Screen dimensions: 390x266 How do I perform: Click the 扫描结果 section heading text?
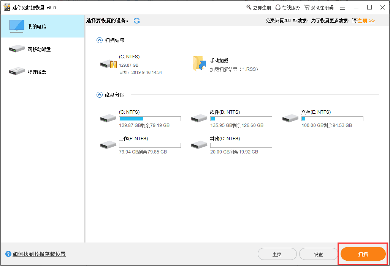click(x=115, y=40)
